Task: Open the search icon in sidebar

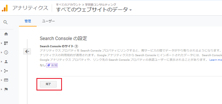Action: [5, 22]
